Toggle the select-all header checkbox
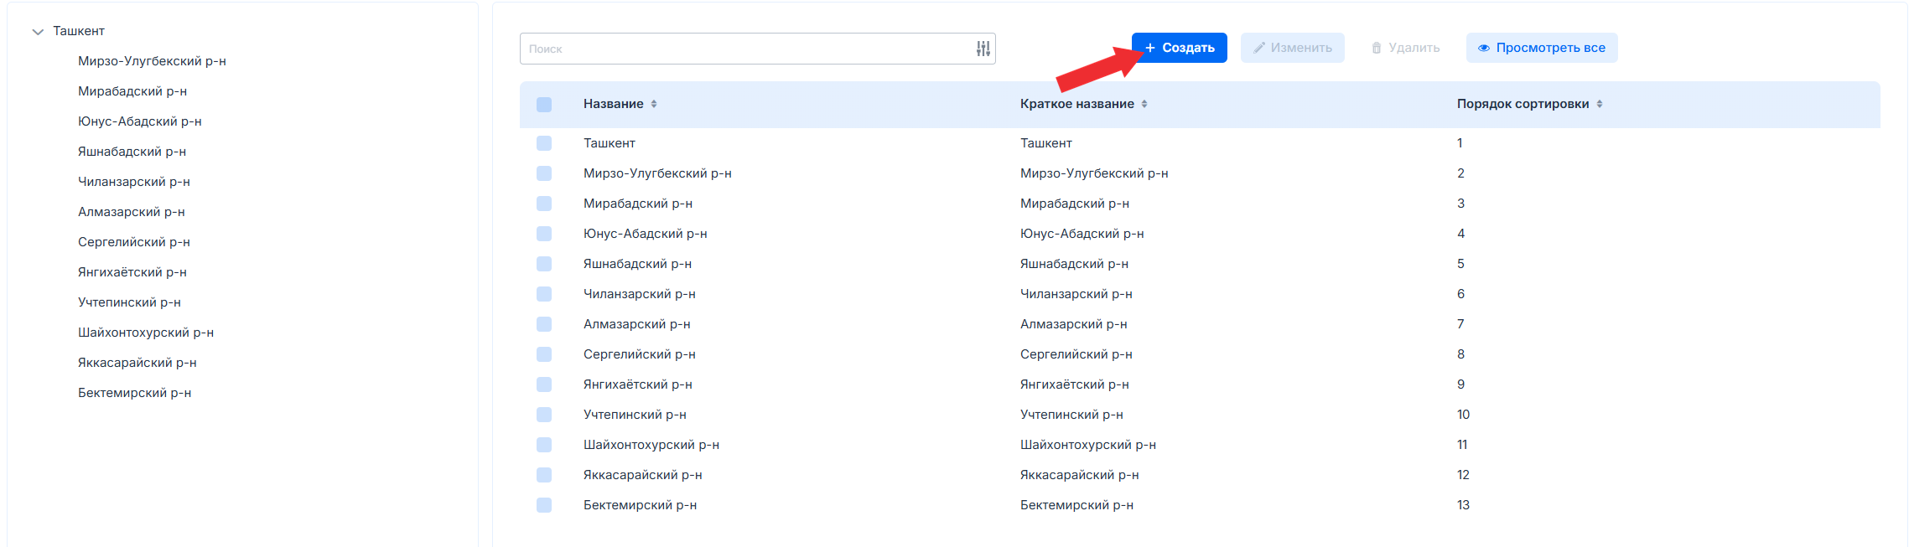The width and height of the screenshot is (1909, 547). [x=544, y=105]
